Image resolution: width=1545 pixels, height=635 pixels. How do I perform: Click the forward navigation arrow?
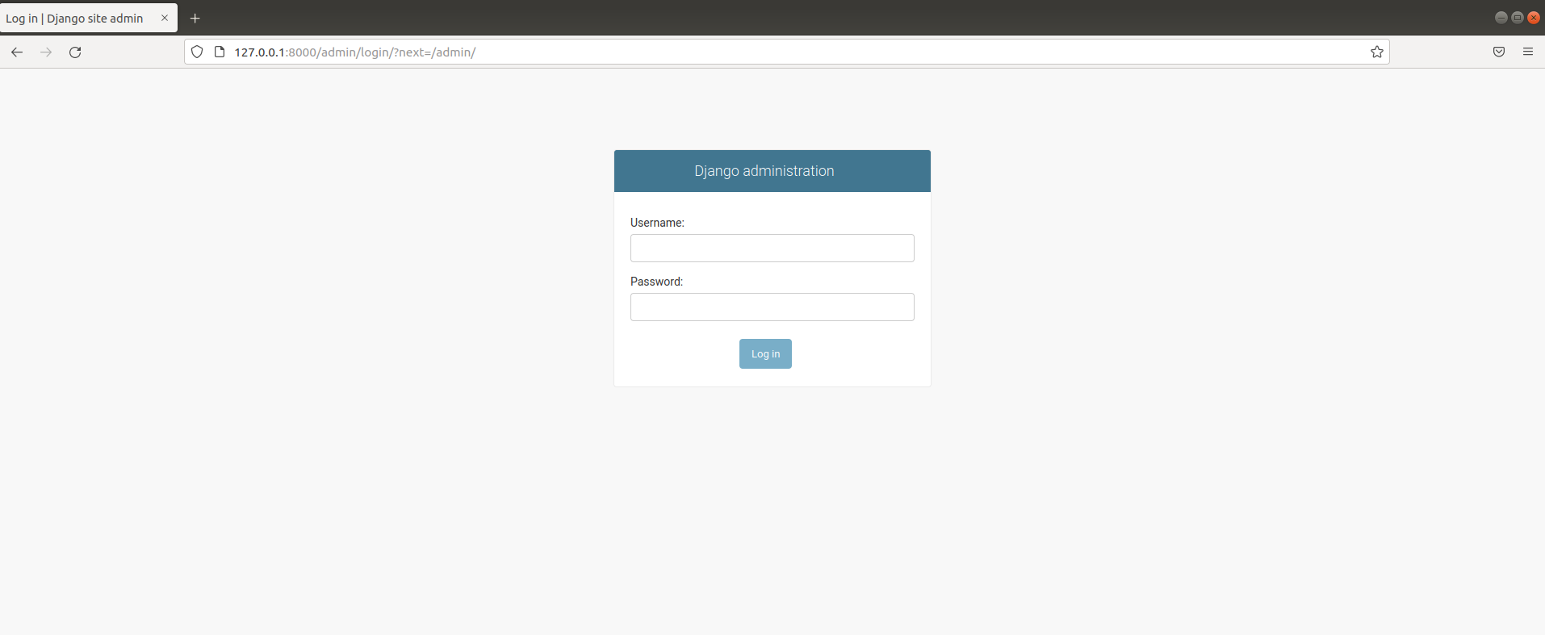(x=46, y=52)
